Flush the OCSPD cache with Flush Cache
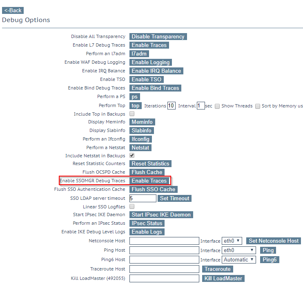Viewport: 303px width, 286px height. tap(147, 172)
